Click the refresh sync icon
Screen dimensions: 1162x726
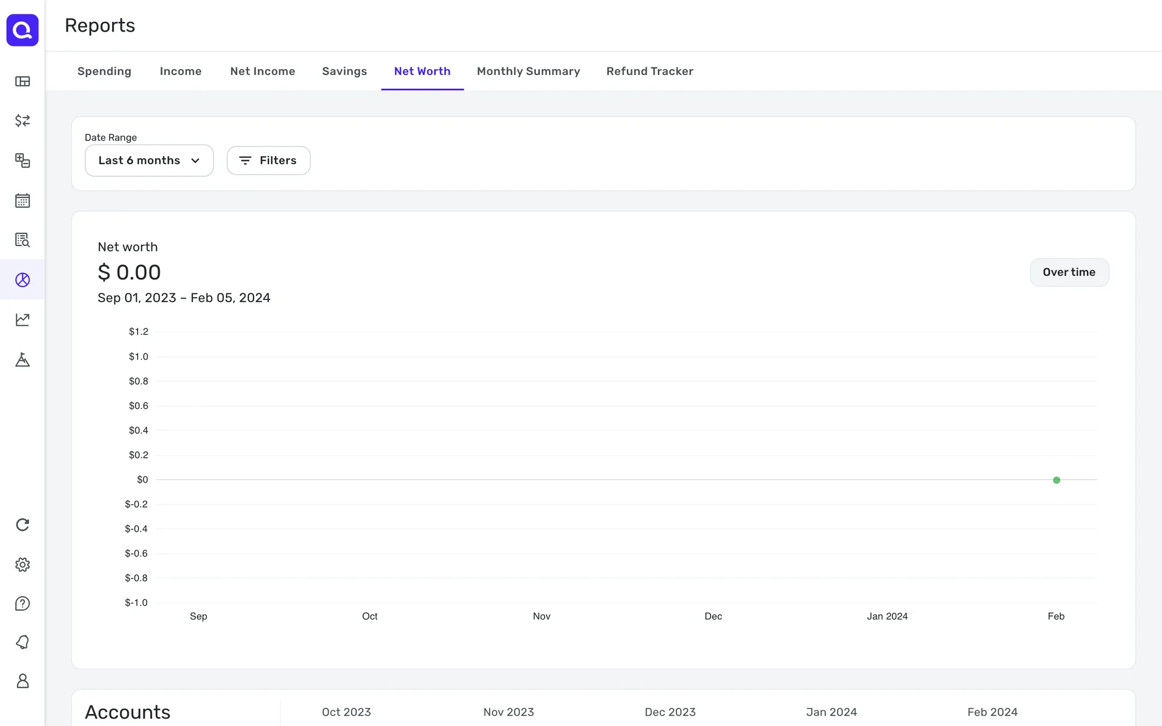click(x=22, y=525)
